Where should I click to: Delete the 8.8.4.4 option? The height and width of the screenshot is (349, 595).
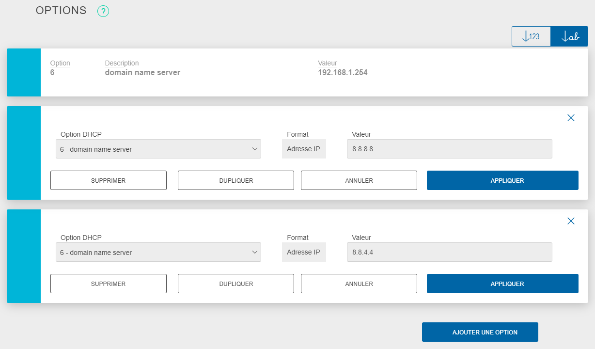point(108,283)
